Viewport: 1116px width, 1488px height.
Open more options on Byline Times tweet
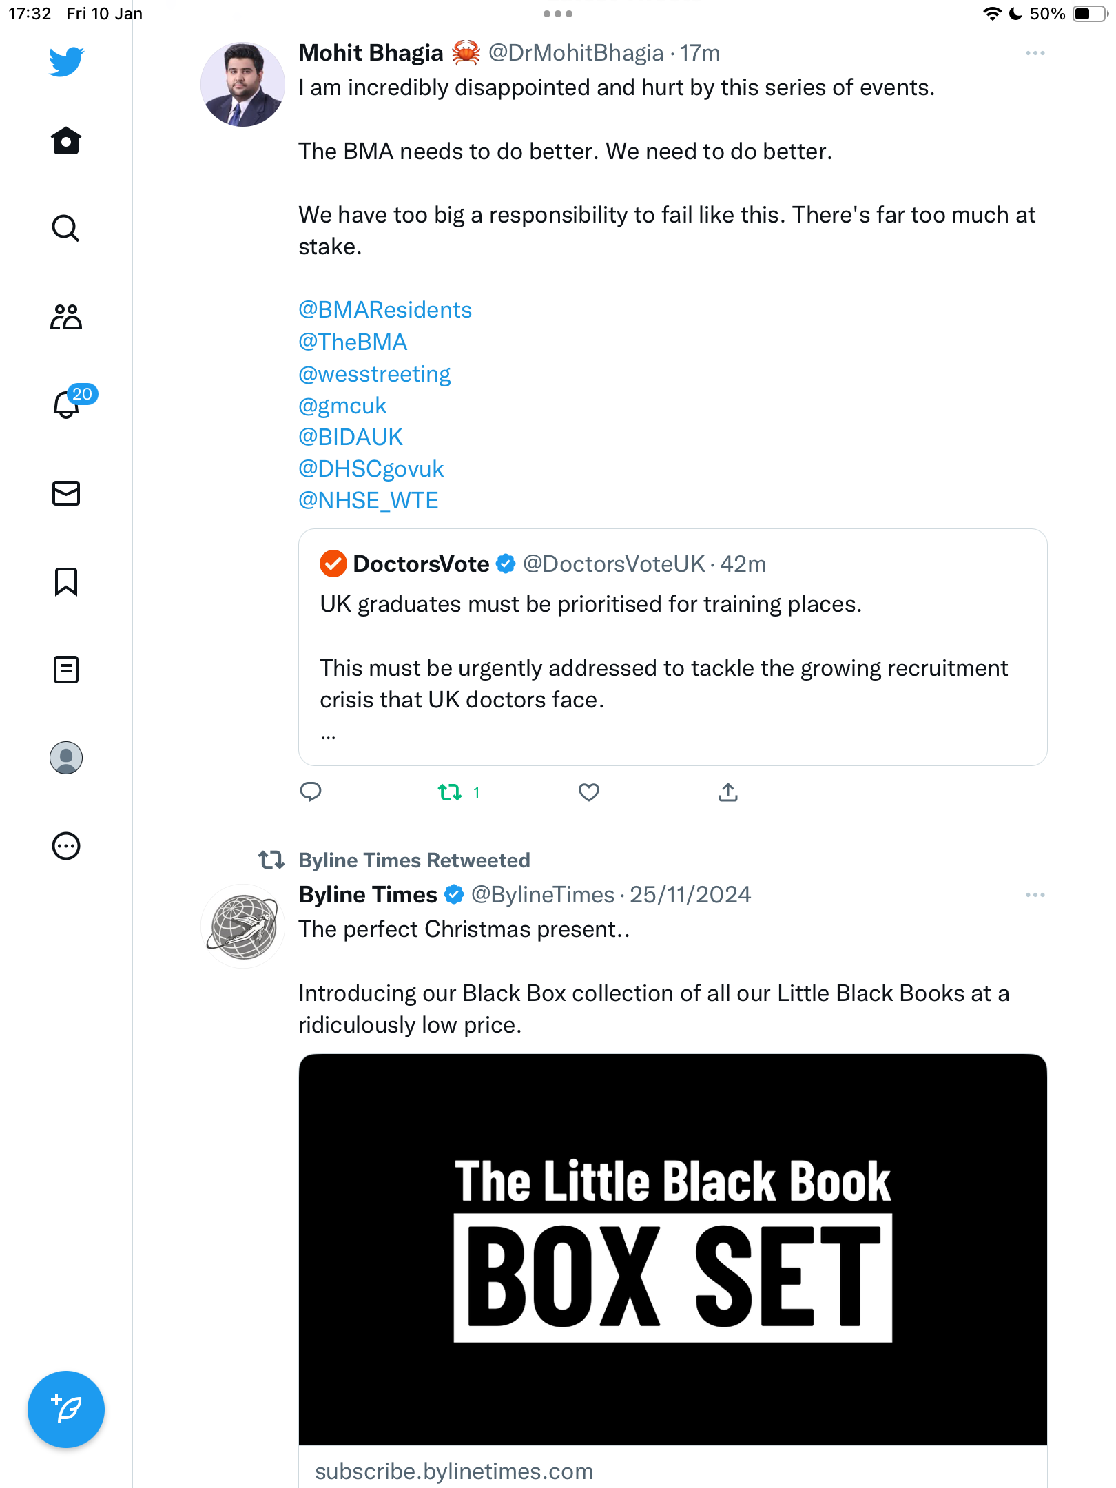1035,895
